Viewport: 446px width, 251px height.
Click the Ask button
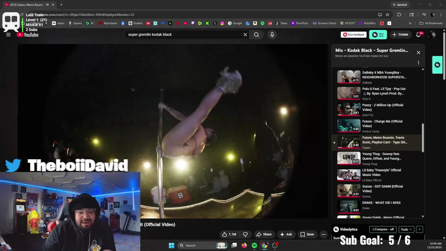coord(286,234)
